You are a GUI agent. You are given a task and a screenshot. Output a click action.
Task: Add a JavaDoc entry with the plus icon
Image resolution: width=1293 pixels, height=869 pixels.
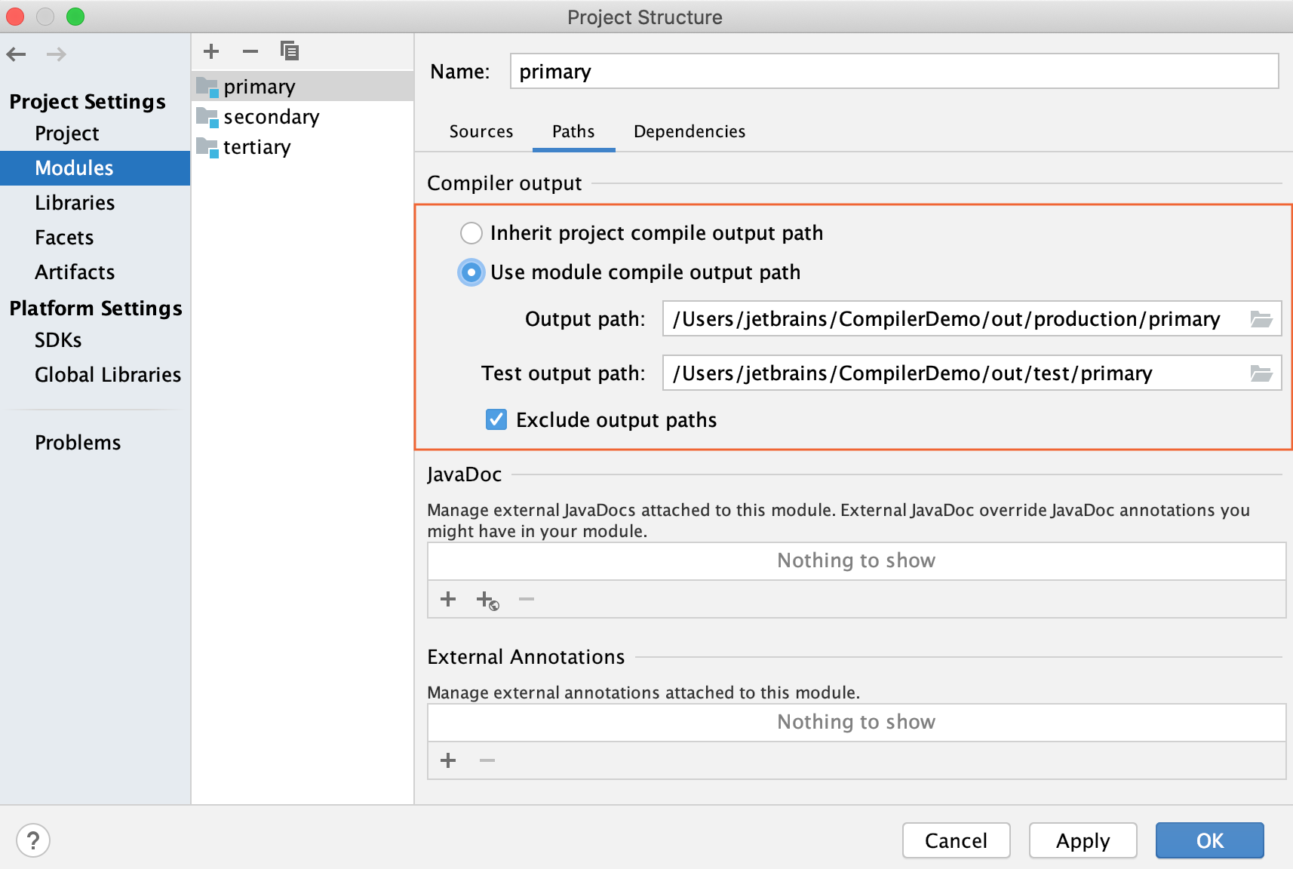point(447,599)
